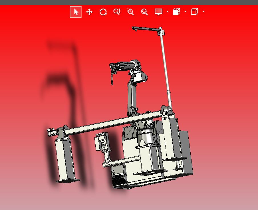Pick the Zoom in/out tool
Viewport: 258px width, 210px height.
(117, 12)
